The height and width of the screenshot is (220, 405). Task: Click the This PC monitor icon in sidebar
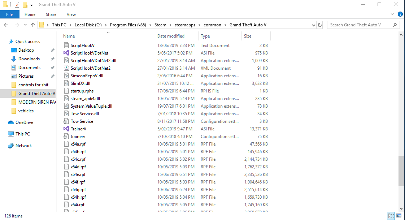coord(11,134)
